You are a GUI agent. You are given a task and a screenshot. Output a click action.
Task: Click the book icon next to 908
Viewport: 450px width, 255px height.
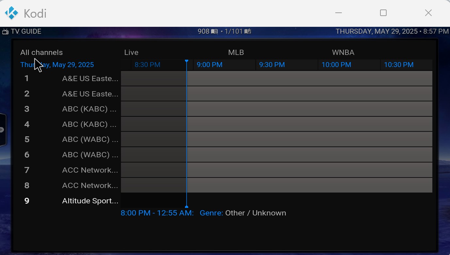214,31
